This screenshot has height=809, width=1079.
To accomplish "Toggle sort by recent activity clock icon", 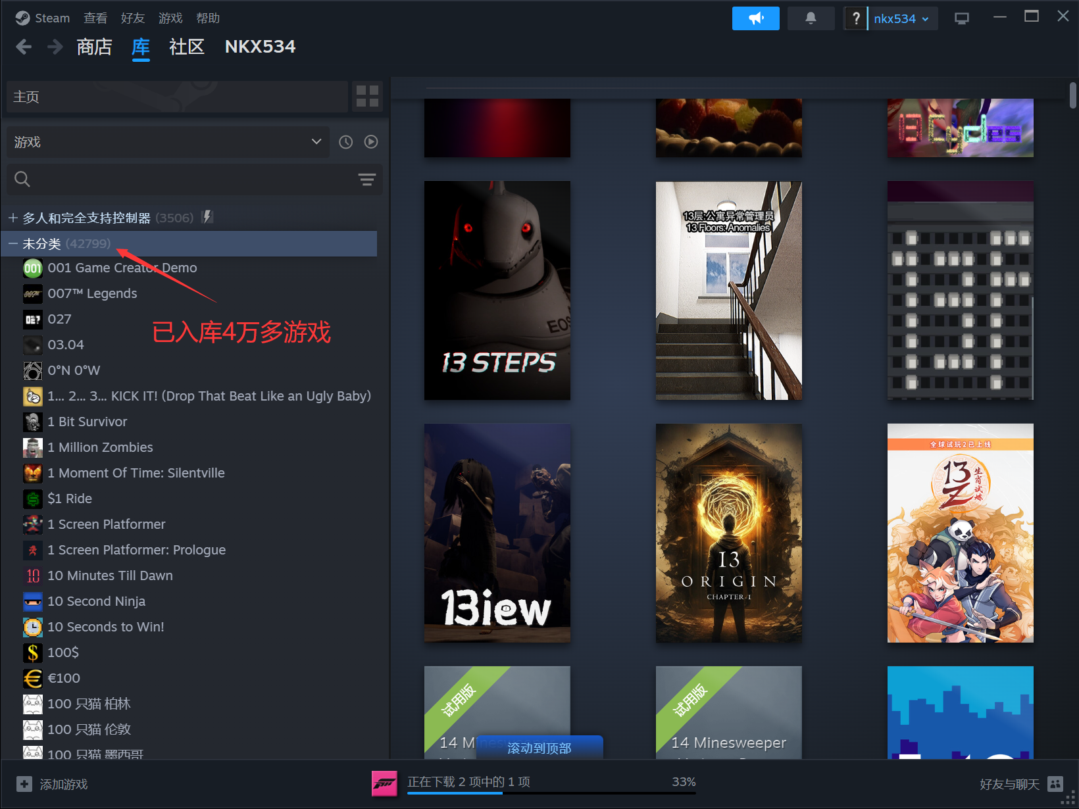I will [345, 142].
